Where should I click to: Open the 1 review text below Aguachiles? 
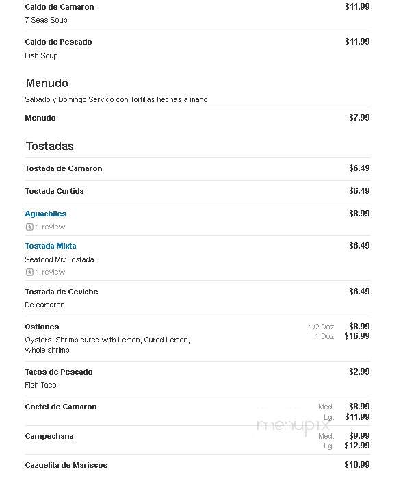[50, 227]
